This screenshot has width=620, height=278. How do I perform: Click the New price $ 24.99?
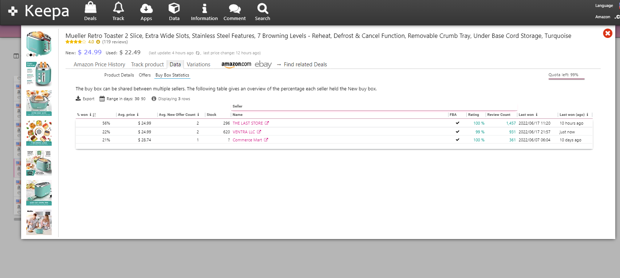(x=90, y=52)
